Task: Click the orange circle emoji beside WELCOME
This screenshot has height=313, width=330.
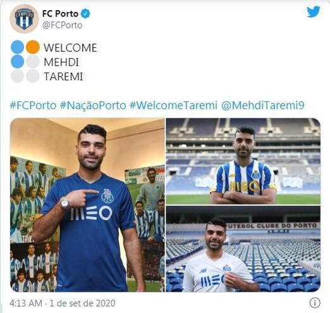Action: (33, 47)
